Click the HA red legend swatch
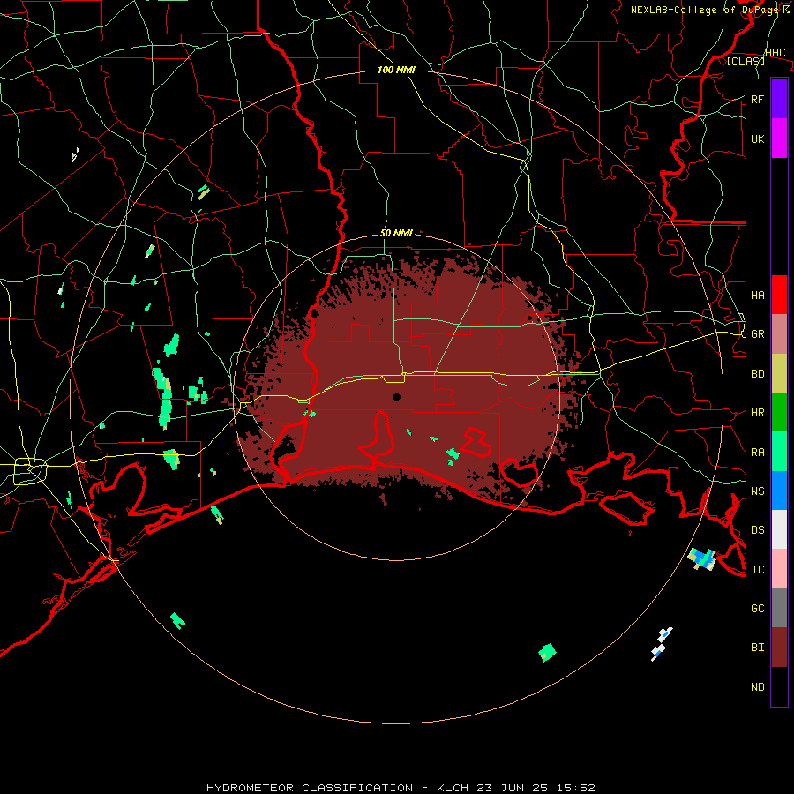 pos(779,295)
